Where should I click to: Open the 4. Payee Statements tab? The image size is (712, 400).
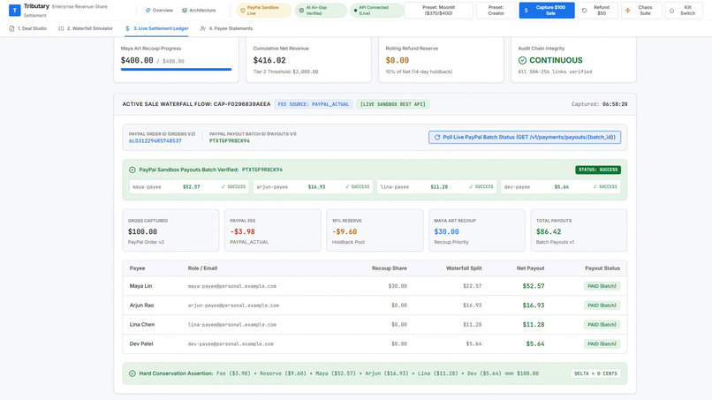click(226, 28)
